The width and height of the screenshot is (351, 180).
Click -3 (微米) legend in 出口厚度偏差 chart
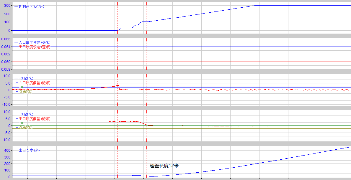(25, 128)
